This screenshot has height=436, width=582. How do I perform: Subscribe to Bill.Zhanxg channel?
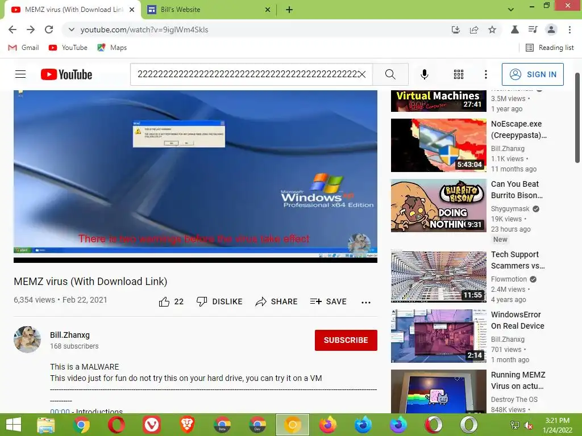[x=346, y=340]
